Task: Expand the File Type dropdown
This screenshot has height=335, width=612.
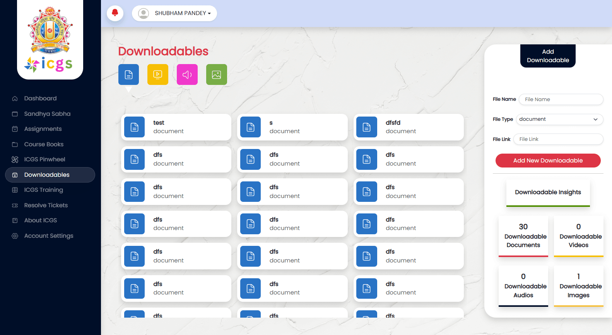Action: 559,119
